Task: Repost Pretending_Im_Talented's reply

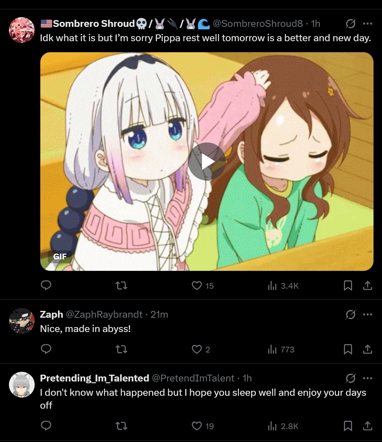Action: pos(121,426)
